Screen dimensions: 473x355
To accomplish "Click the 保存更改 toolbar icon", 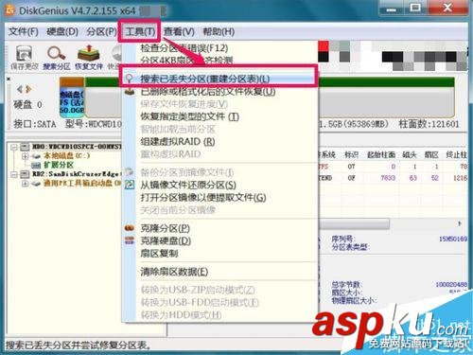I will click(x=24, y=58).
